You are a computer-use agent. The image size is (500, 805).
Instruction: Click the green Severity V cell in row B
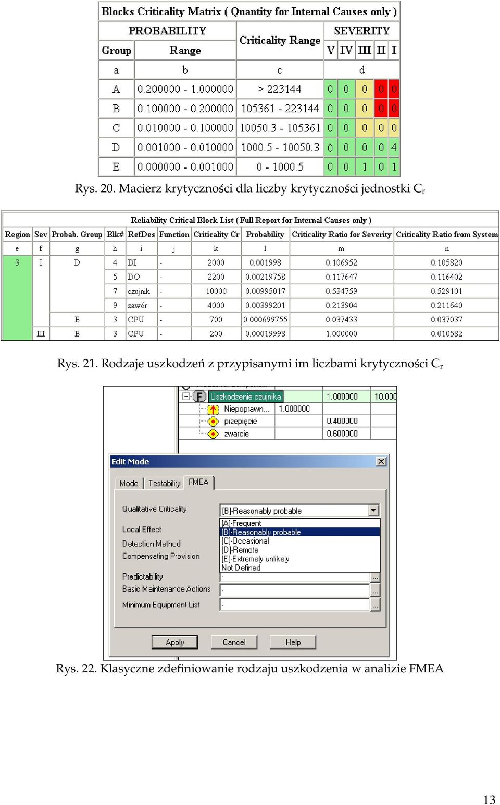(x=330, y=109)
